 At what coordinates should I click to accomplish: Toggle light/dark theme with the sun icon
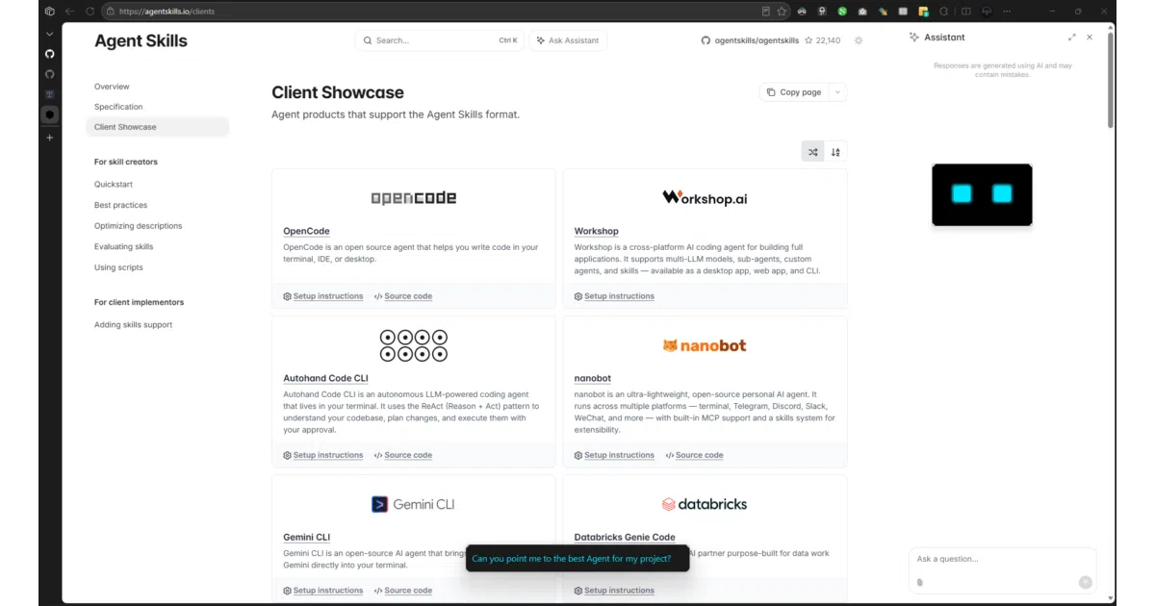pos(859,40)
